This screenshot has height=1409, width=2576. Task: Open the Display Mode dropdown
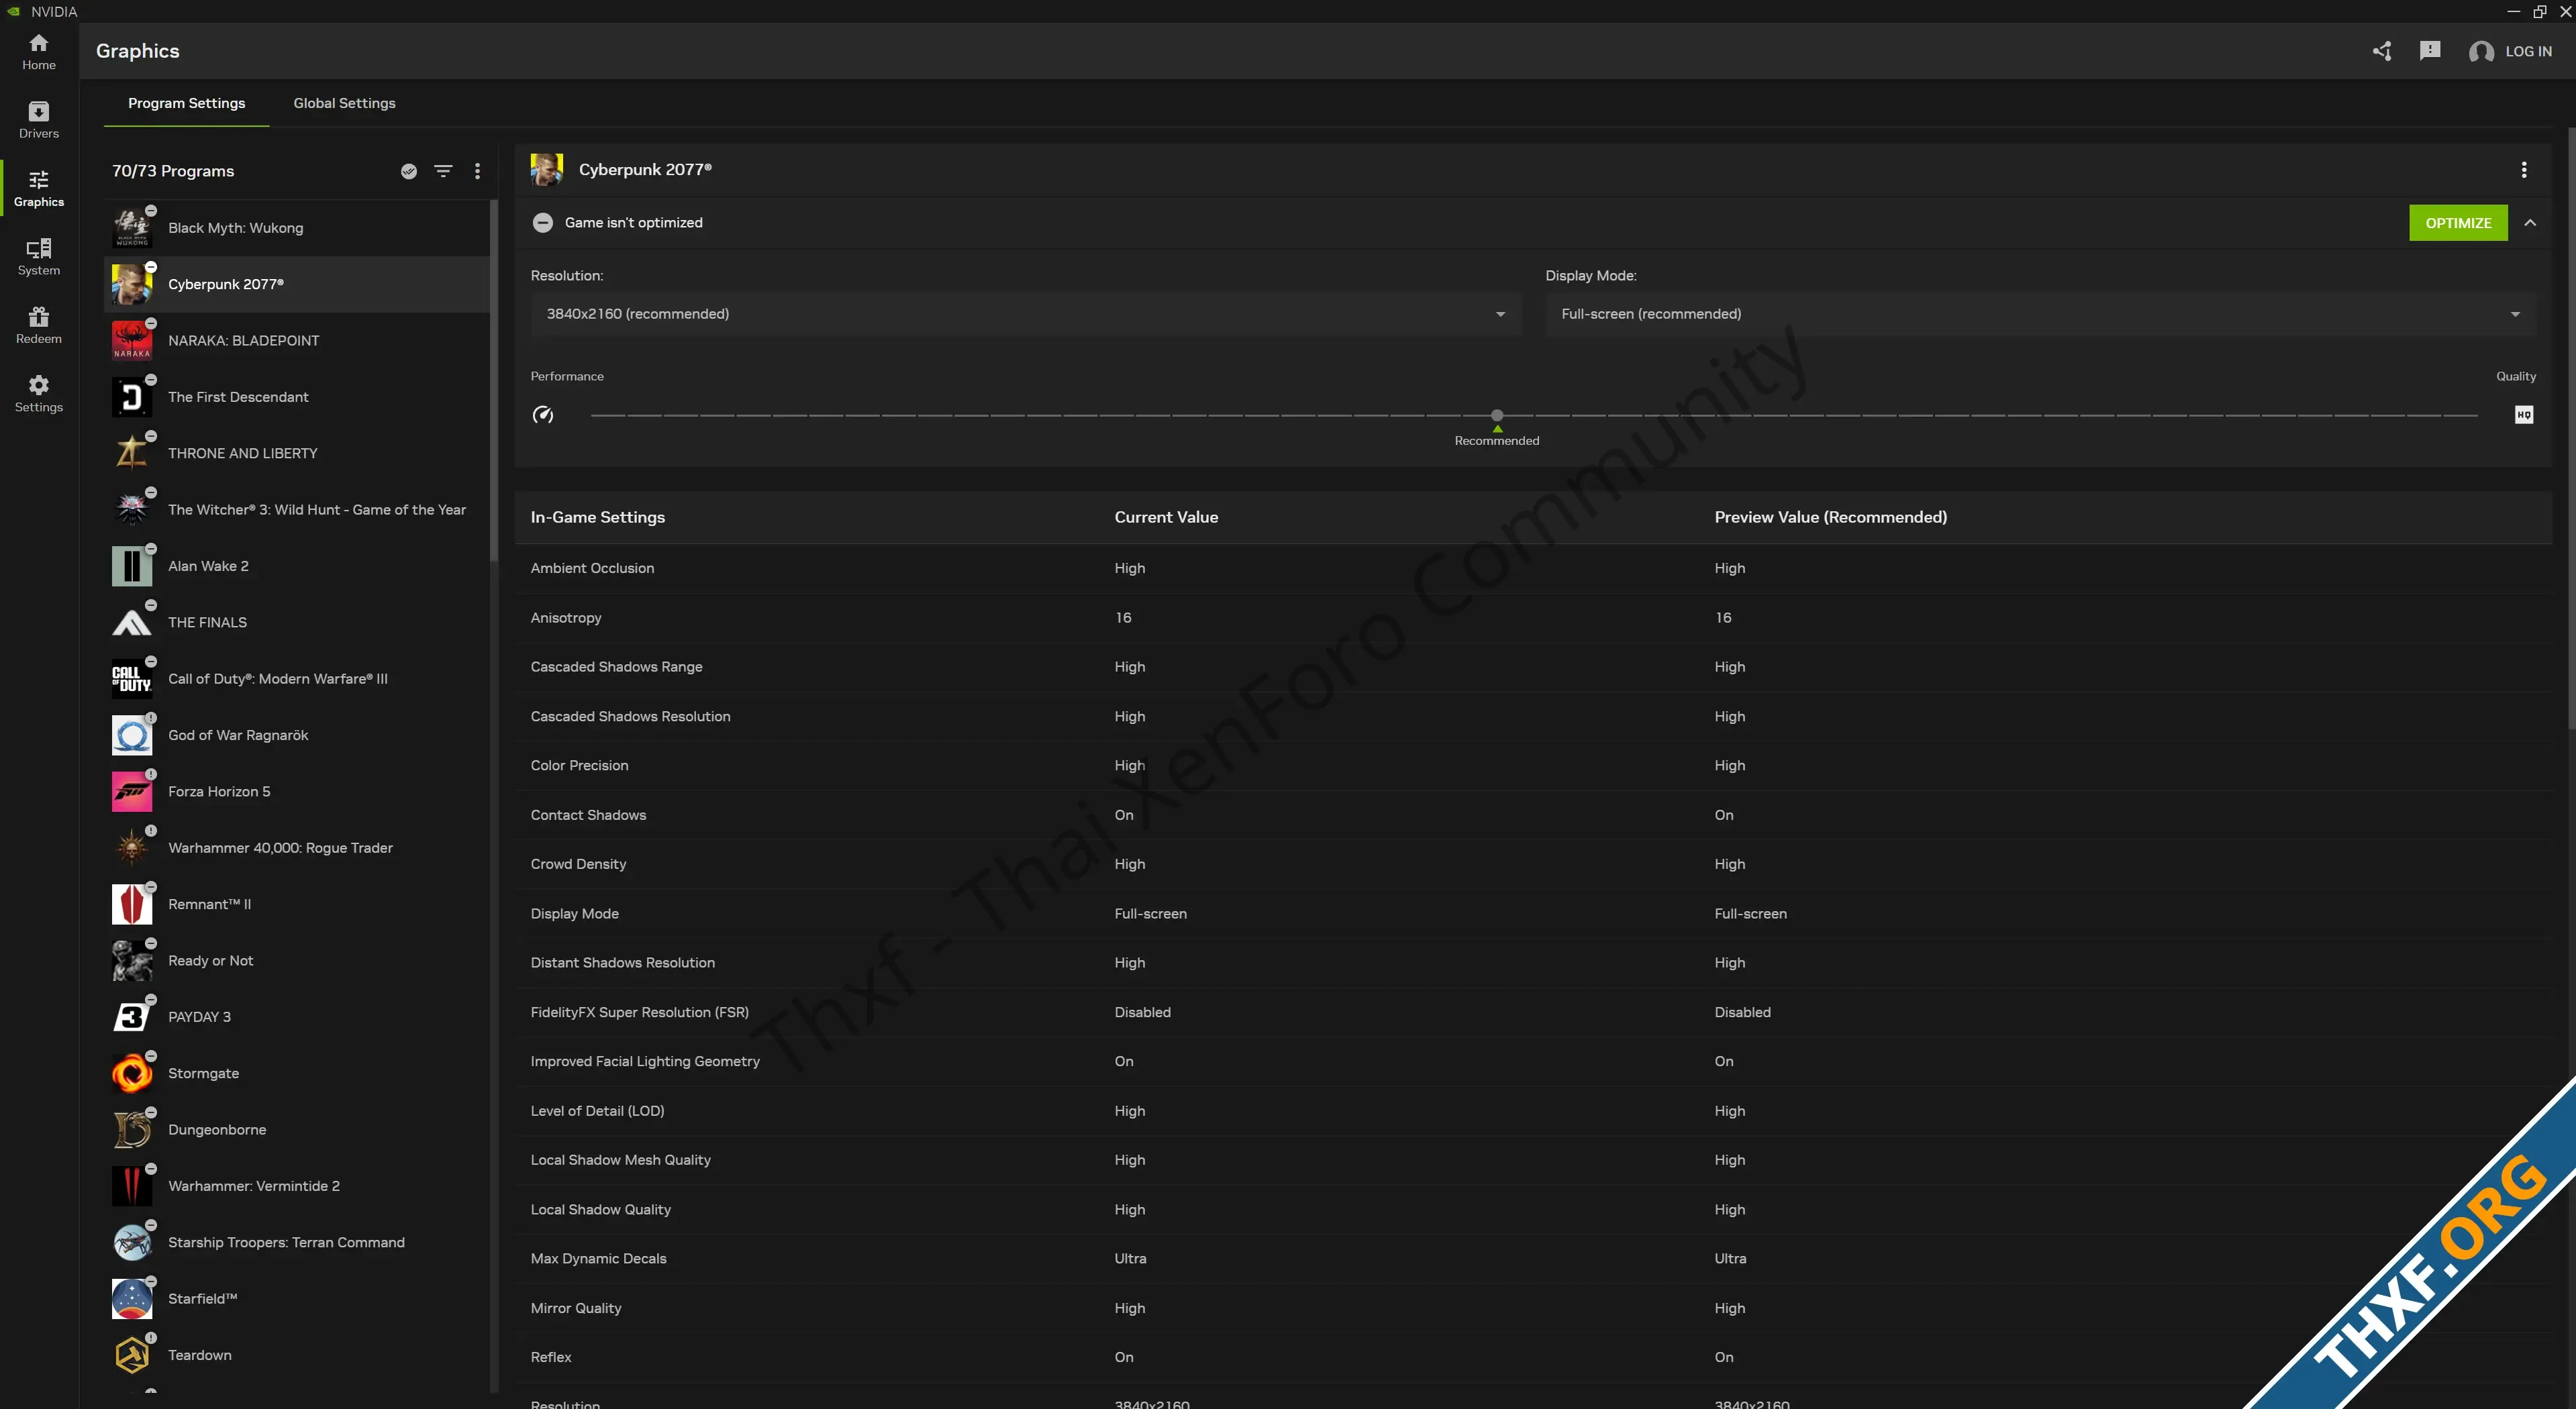tap(2040, 314)
